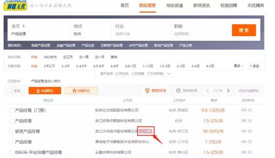The width and height of the screenshot is (275, 158).
Task: Open the 全文 search scope dropdown
Action: [18, 26]
